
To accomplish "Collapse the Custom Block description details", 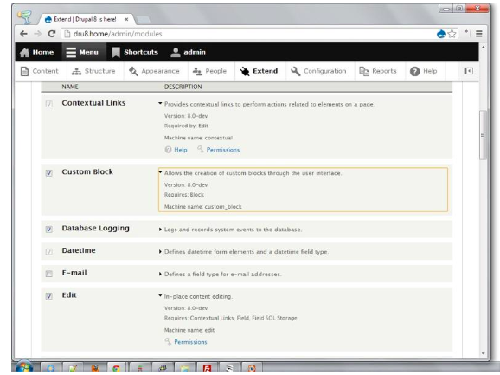I will pyautogui.click(x=160, y=172).
